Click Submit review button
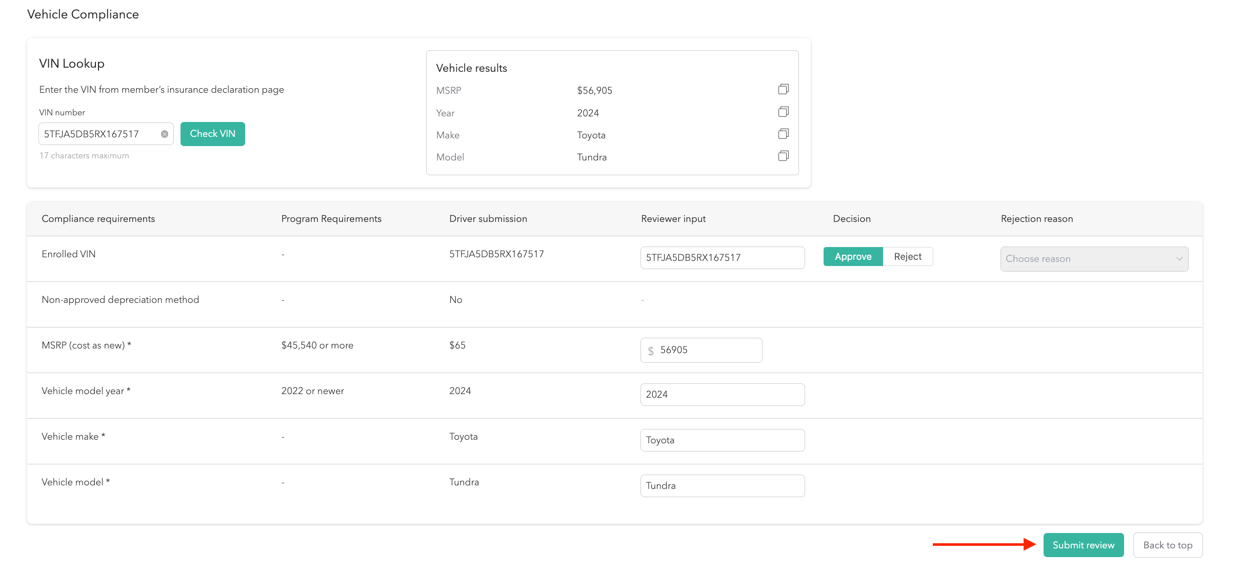Viewport: 1241px width, 574px height. click(1083, 545)
